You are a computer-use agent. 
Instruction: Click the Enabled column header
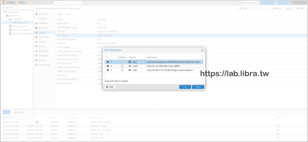[x=122, y=58]
